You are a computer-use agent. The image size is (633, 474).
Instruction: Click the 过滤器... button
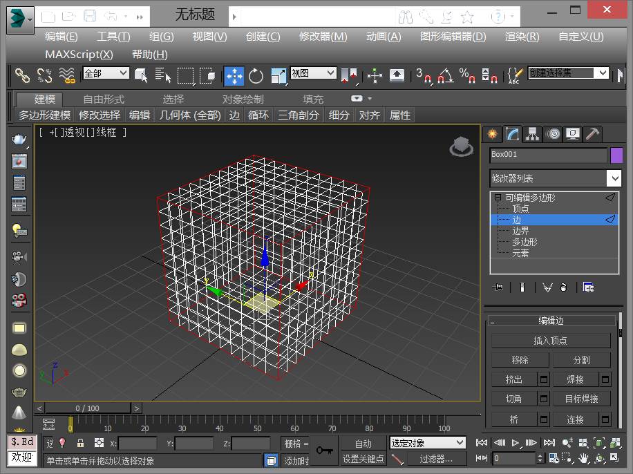(436, 459)
